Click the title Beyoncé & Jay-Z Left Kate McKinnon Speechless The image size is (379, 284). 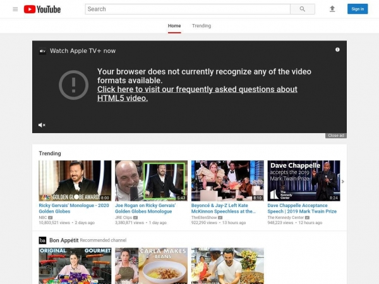(224, 208)
